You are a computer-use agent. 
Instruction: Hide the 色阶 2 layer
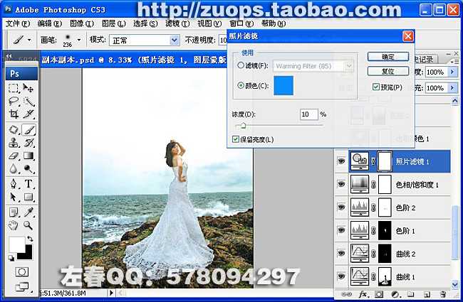click(341, 207)
